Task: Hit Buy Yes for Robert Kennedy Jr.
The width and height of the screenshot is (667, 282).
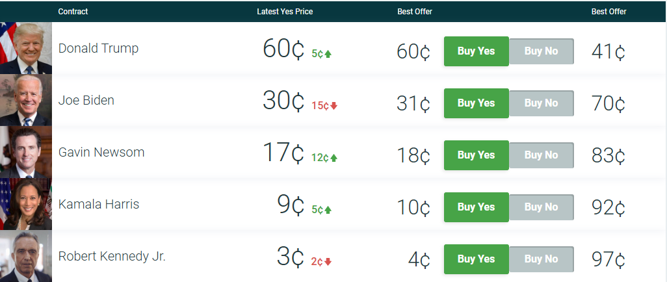Action: (x=476, y=259)
